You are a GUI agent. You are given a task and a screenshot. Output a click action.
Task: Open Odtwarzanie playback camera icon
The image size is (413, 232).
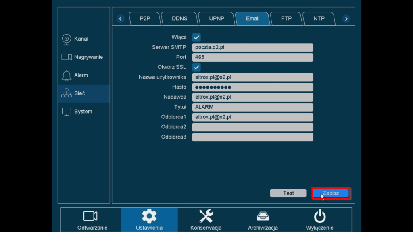[x=90, y=216]
